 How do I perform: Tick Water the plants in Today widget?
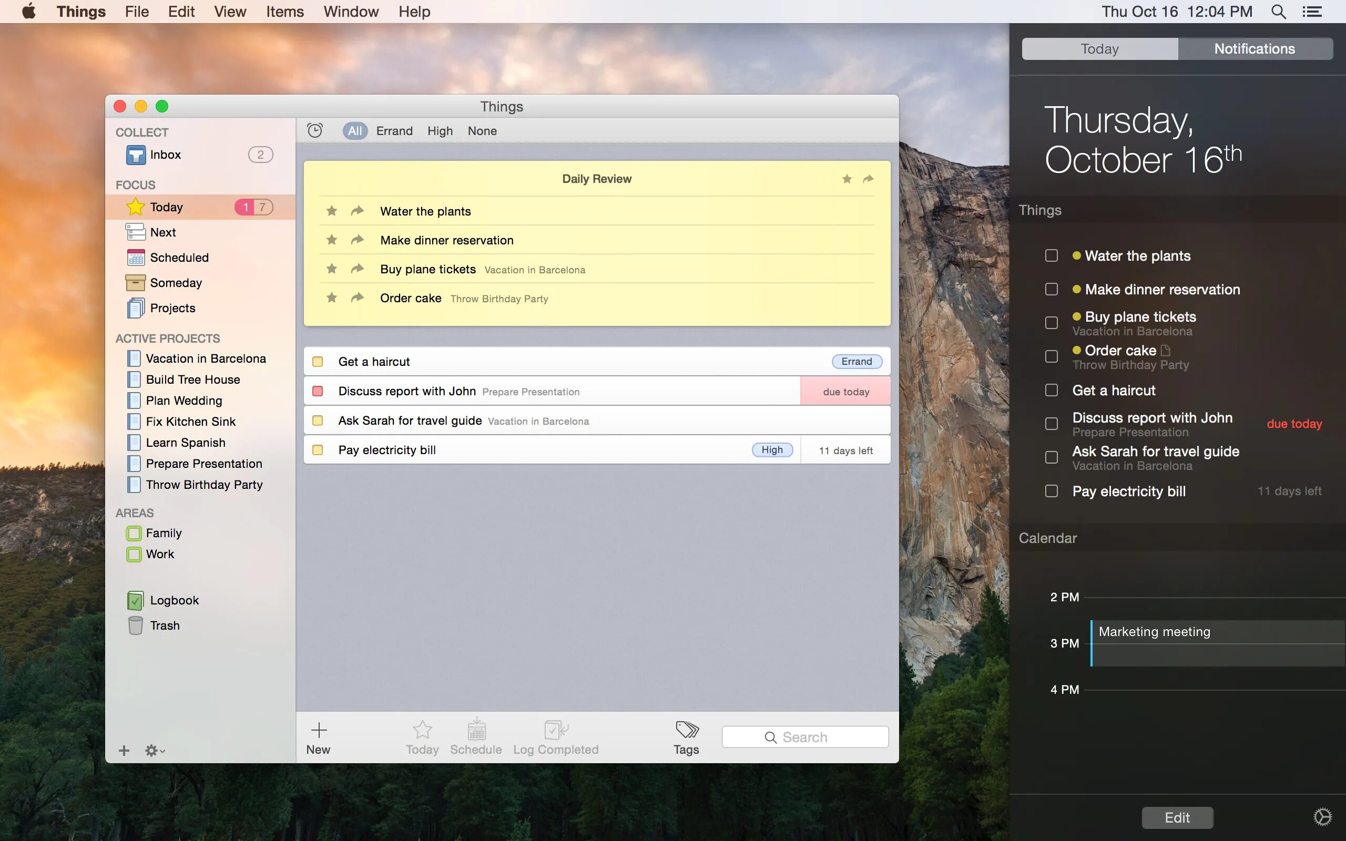(x=1051, y=256)
